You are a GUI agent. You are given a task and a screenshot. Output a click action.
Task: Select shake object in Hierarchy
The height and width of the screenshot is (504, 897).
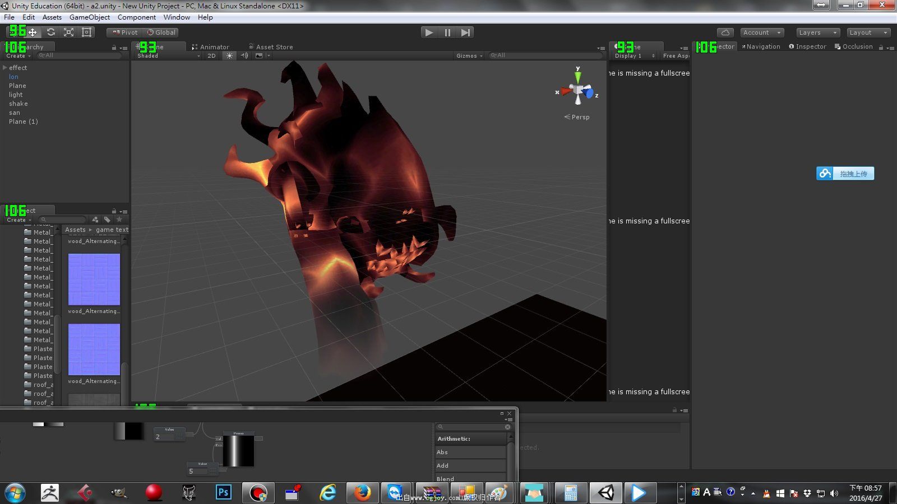19,104
